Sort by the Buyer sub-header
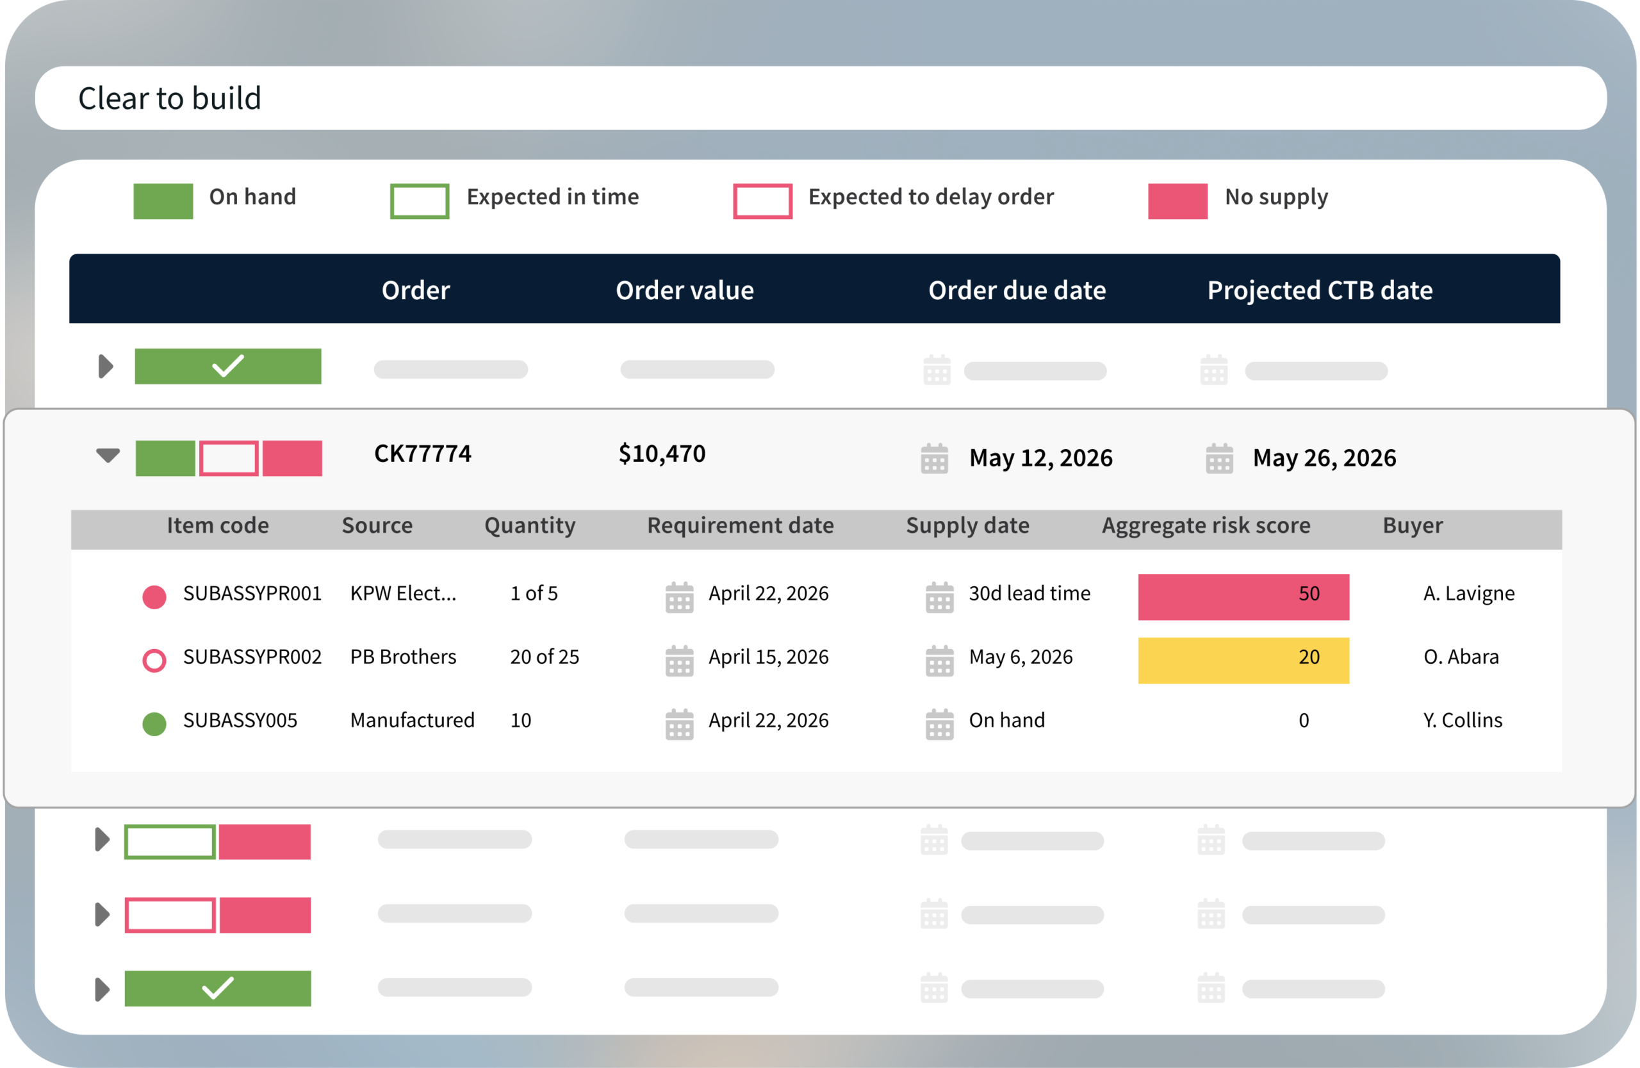 click(1413, 526)
